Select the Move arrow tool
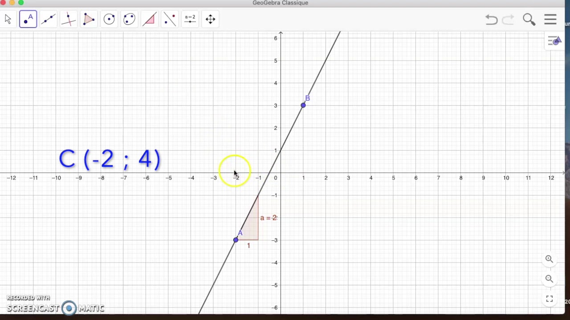Viewport: 570px width, 320px height. tap(8, 19)
